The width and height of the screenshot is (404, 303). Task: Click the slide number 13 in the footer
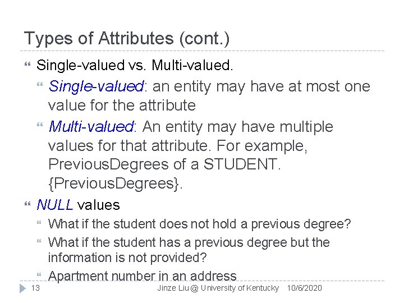[x=35, y=288]
